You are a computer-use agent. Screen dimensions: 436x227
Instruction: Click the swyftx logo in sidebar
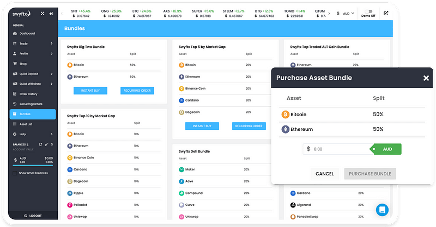click(21, 14)
